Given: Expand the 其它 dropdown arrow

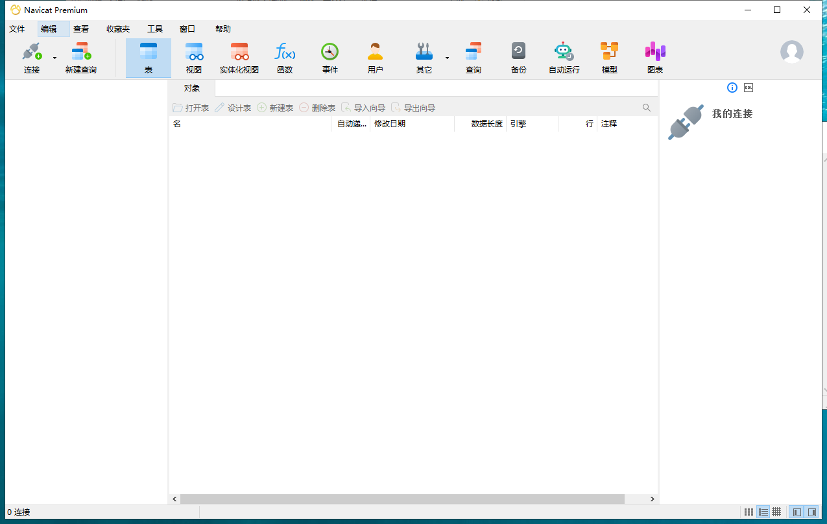Looking at the screenshot, I should (447, 58).
